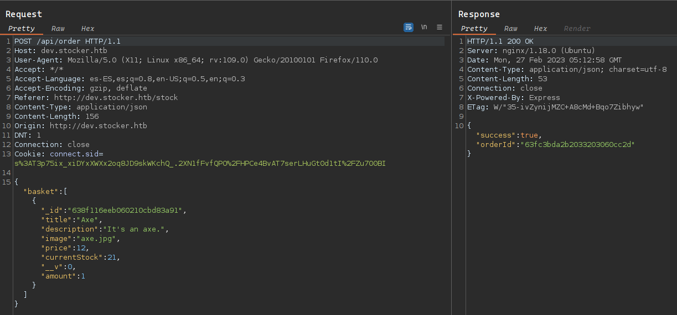Click the 'DNT: 1' header line

coord(28,135)
